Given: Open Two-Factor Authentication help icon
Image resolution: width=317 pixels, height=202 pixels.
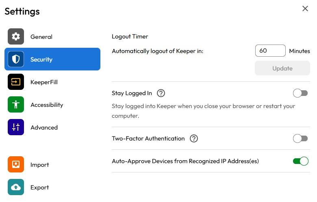Looking at the screenshot, I should (194, 138).
